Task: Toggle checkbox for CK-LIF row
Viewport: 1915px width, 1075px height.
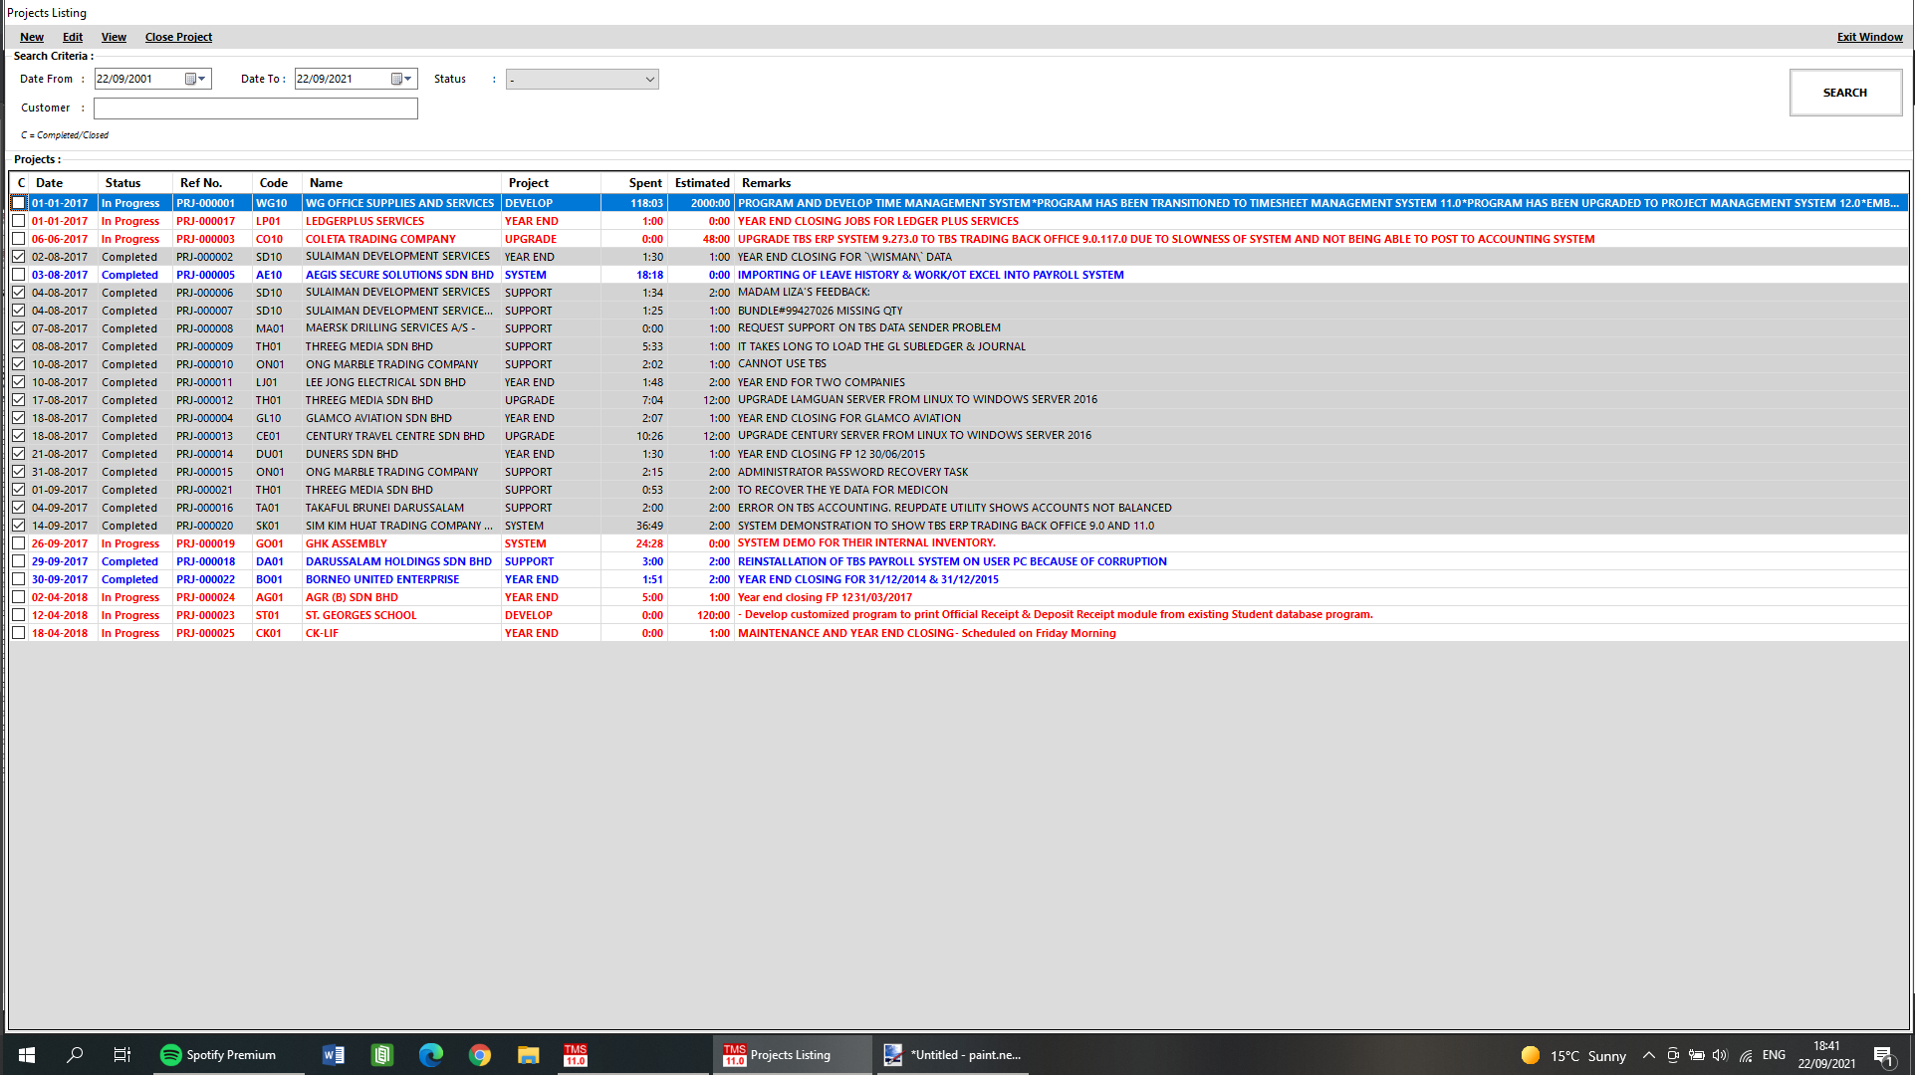Action: [x=18, y=633]
